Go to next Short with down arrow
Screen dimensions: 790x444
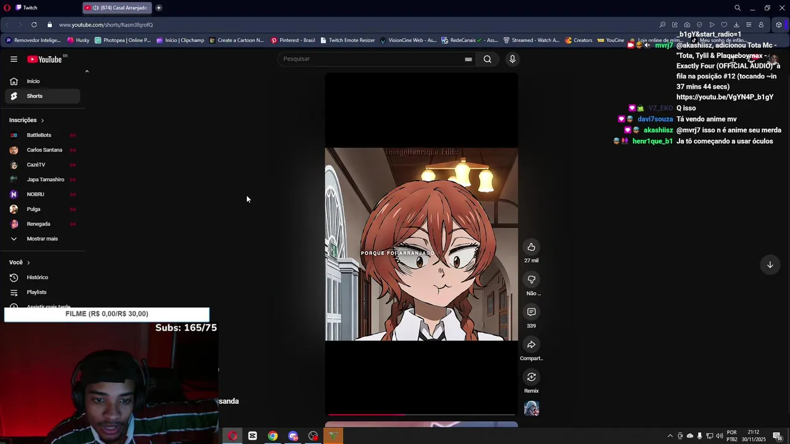[x=770, y=265]
